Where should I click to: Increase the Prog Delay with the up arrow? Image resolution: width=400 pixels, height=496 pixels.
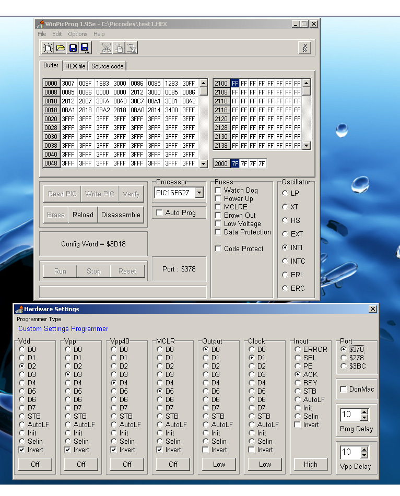pos(364,412)
